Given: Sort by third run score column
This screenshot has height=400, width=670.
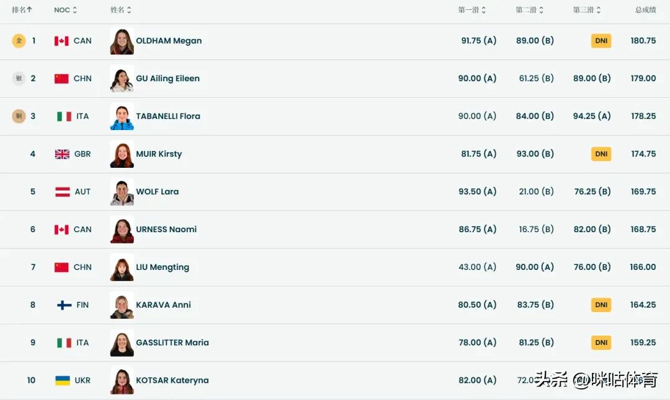Looking at the screenshot, I should 598,10.
